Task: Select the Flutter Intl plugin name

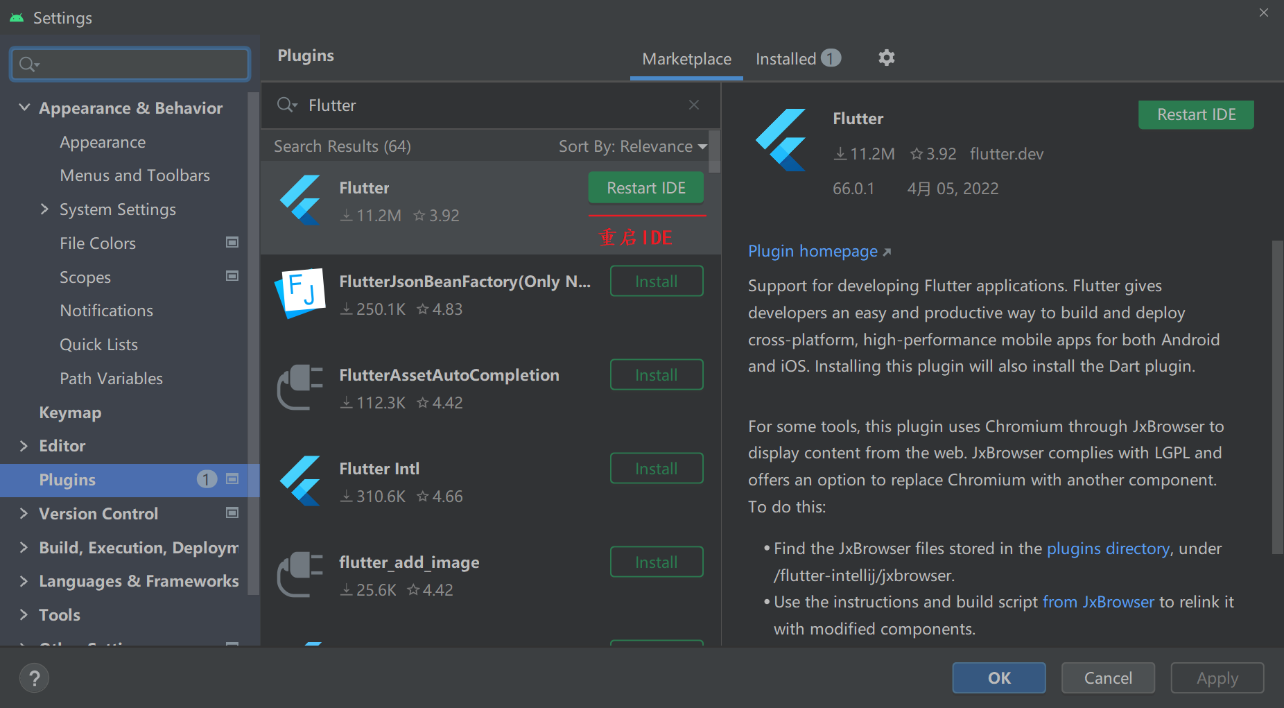Action: point(379,469)
